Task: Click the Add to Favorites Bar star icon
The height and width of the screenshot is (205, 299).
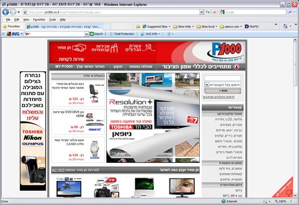Action: tap(138, 27)
